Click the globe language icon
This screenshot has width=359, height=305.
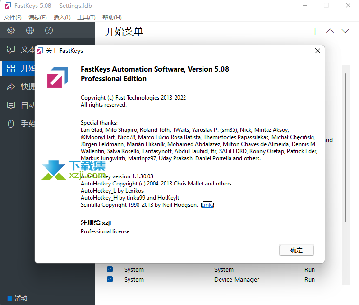[x=30, y=30]
